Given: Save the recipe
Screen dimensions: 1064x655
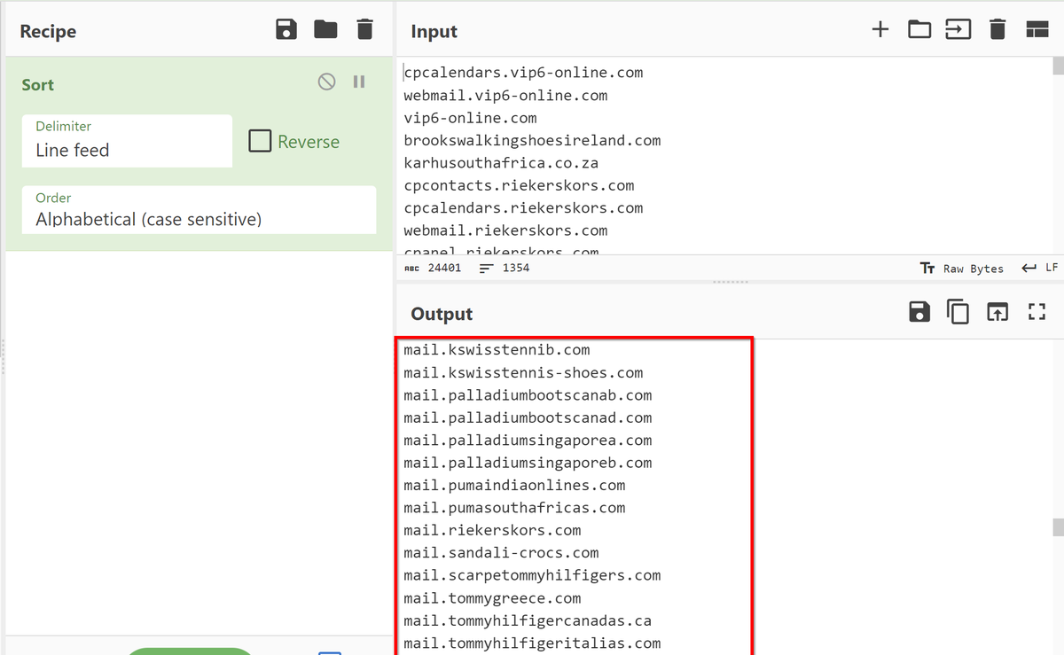Looking at the screenshot, I should pos(286,30).
